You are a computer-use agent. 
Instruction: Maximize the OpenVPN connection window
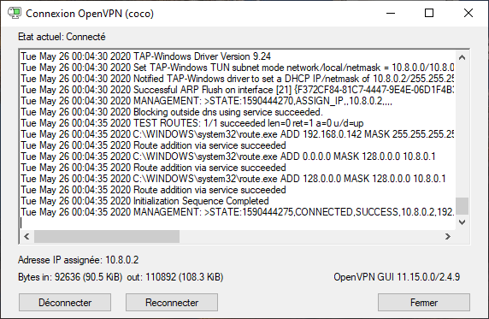click(x=429, y=13)
